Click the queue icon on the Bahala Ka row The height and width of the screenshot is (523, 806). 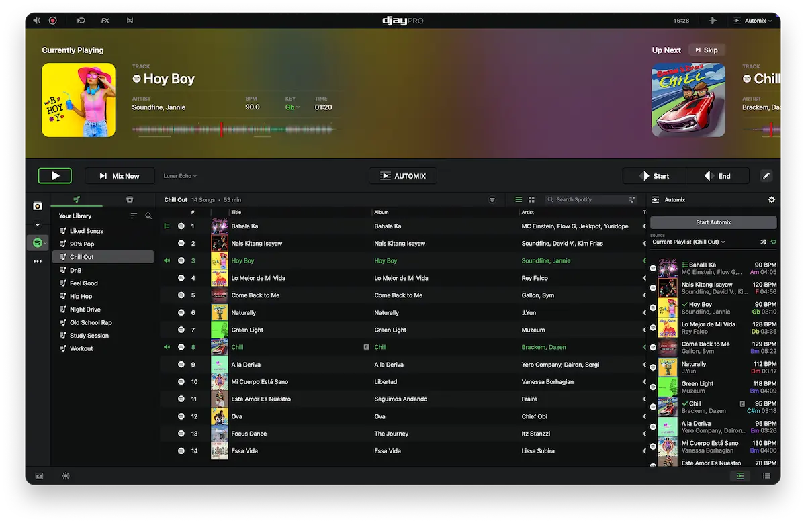pos(167,226)
